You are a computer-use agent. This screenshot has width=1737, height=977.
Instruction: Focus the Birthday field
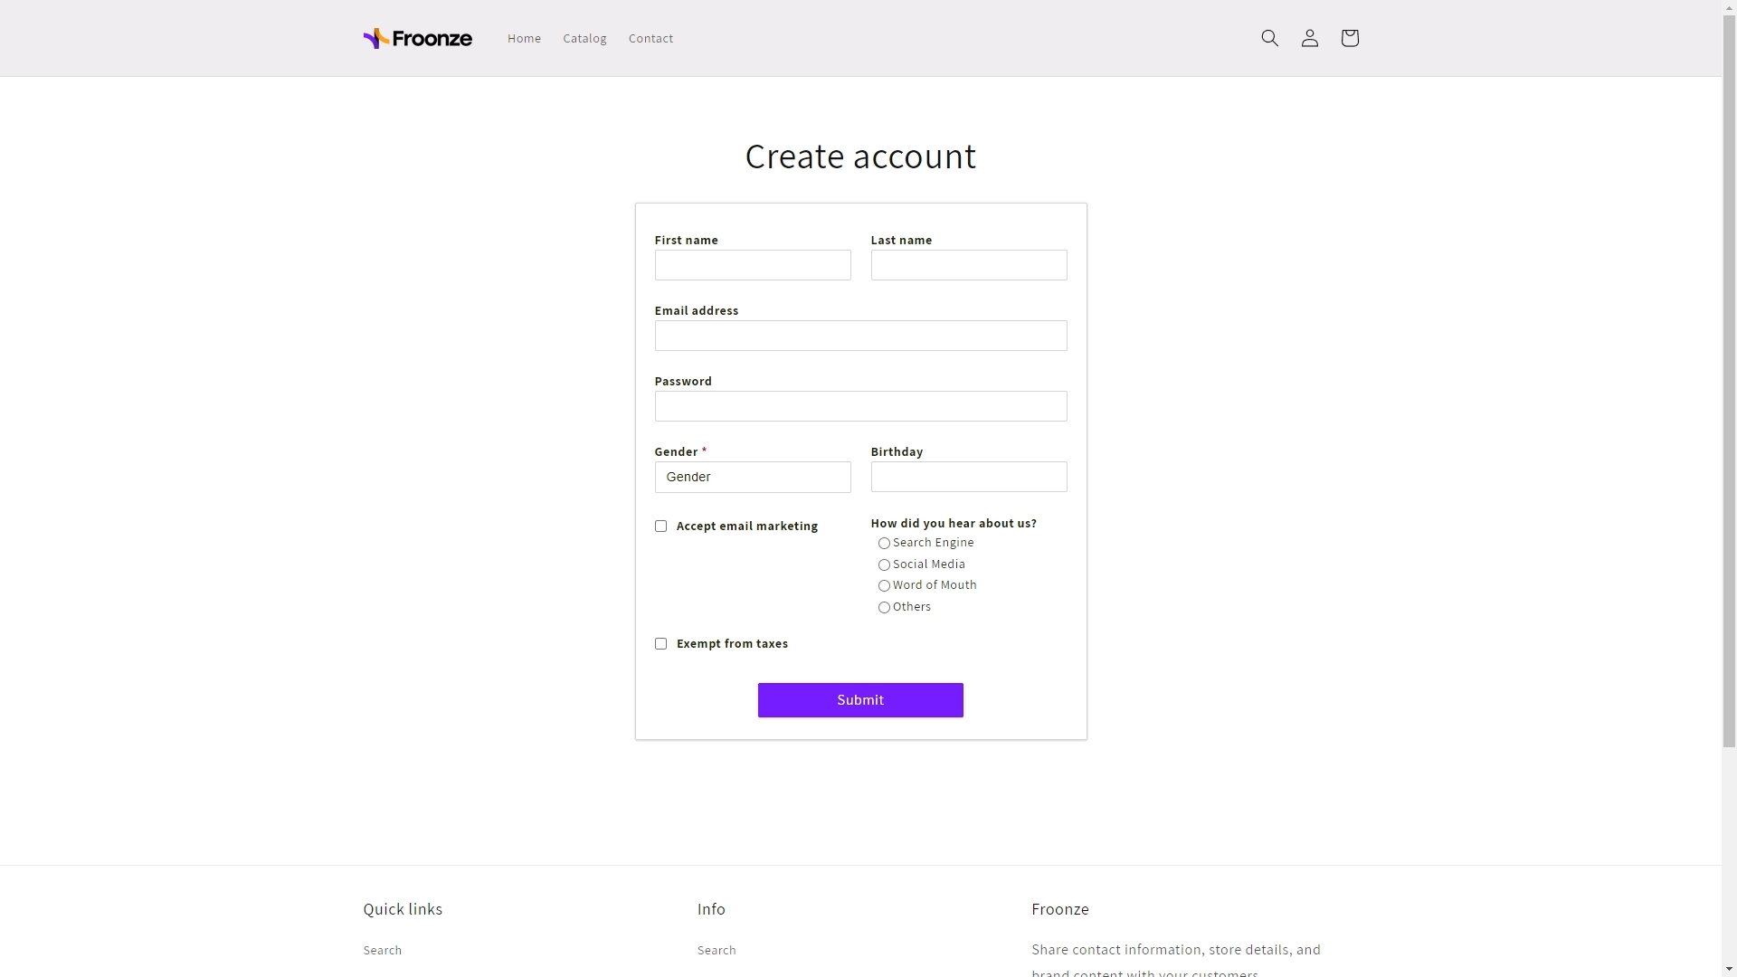(x=969, y=477)
